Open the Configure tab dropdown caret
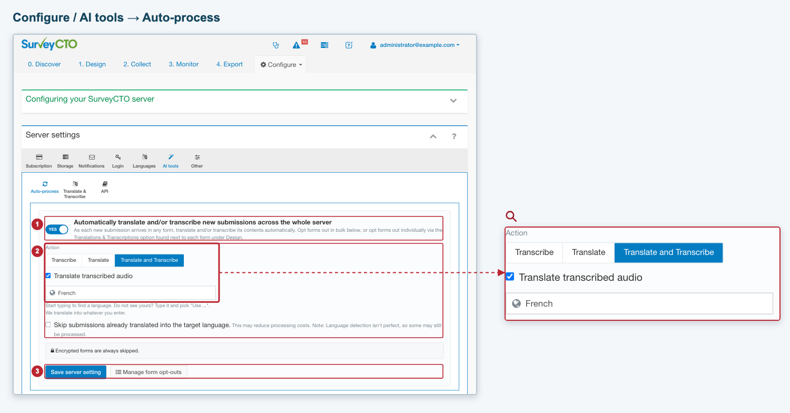 (300, 65)
